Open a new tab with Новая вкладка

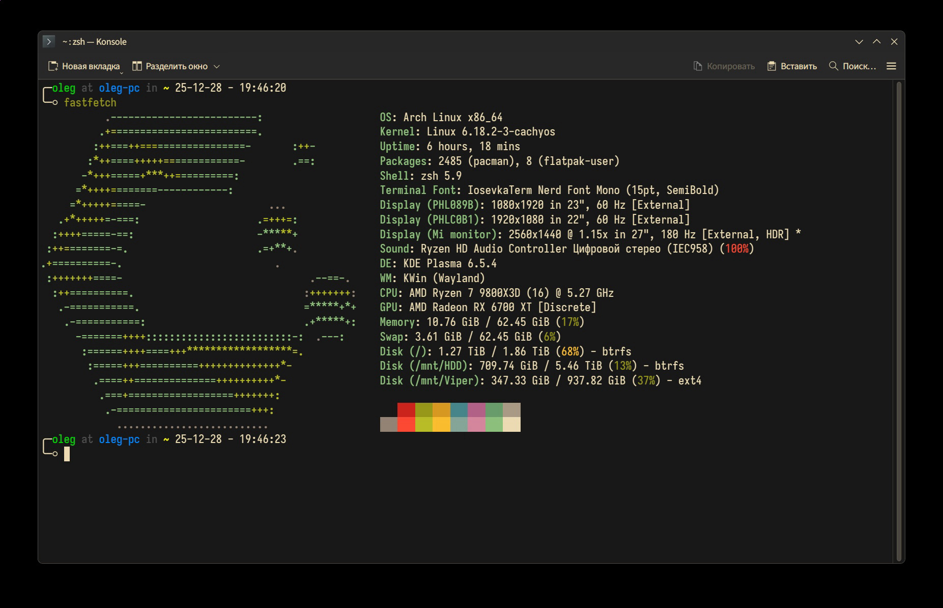[84, 66]
